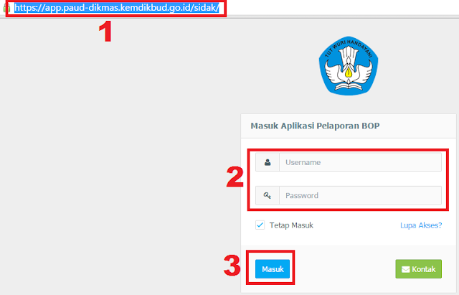Click the TUT WURI HANDAYANI text on logo

(349, 48)
